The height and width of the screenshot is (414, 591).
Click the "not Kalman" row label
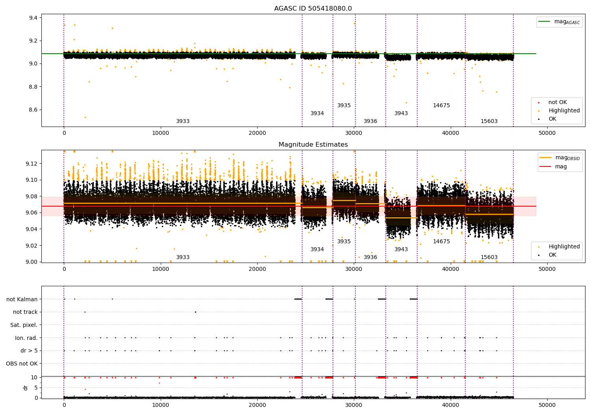click(22, 299)
